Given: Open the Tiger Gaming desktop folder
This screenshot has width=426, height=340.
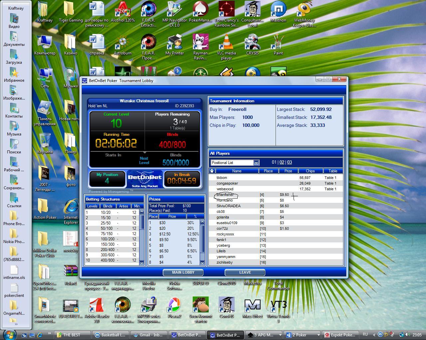Looking at the screenshot, I should pyautogui.click(x=71, y=12).
